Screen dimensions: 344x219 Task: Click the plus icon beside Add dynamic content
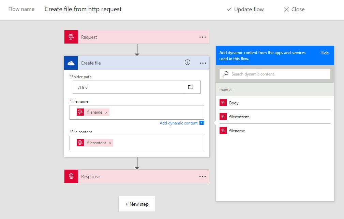[201, 123]
